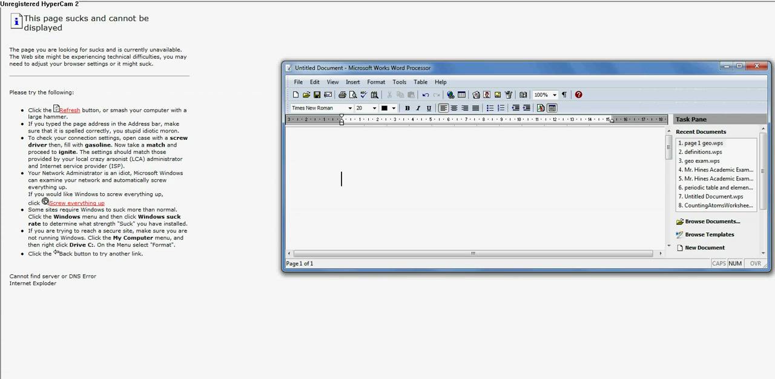
Task: Run the ABC spelling check icon
Action: pos(363,94)
